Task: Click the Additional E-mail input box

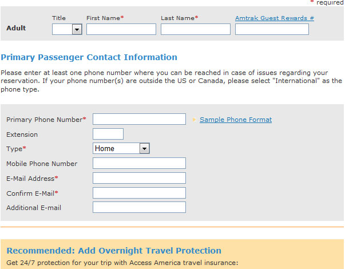Action: click(139, 207)
